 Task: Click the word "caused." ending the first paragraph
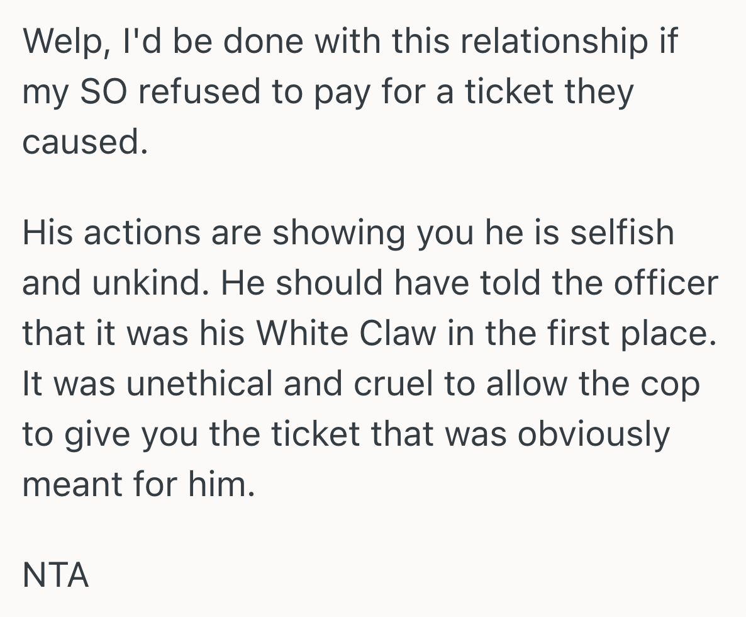(x=85, y=143)
